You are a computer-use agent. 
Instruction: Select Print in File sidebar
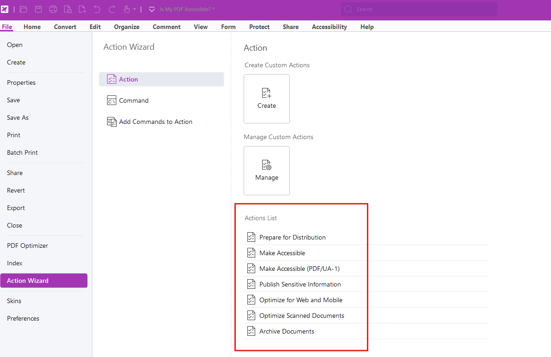pyautogui.click(x=14, y=135)
